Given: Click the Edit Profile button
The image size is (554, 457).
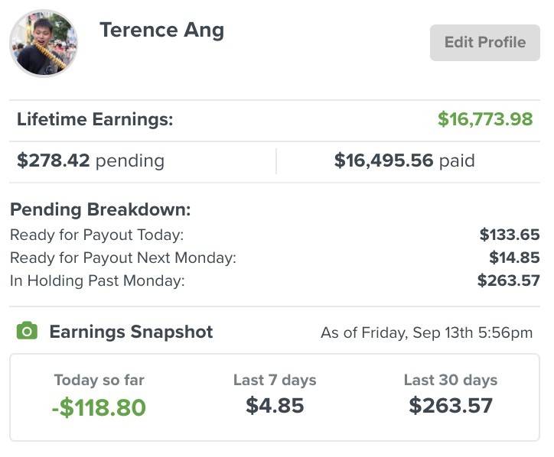Looking at the screenshot, I should coord(485,43).
